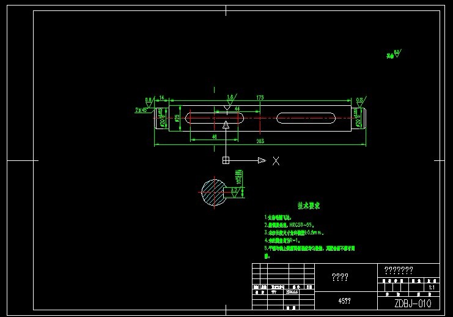
Task: Pick the ø25 diameter dimension text
Action: coord(177,118)
